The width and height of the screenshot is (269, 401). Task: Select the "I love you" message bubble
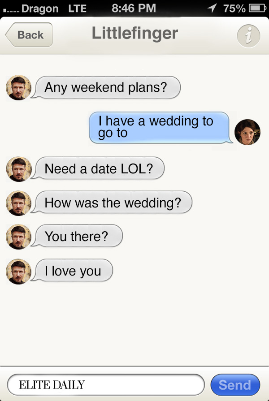(74, 271)
